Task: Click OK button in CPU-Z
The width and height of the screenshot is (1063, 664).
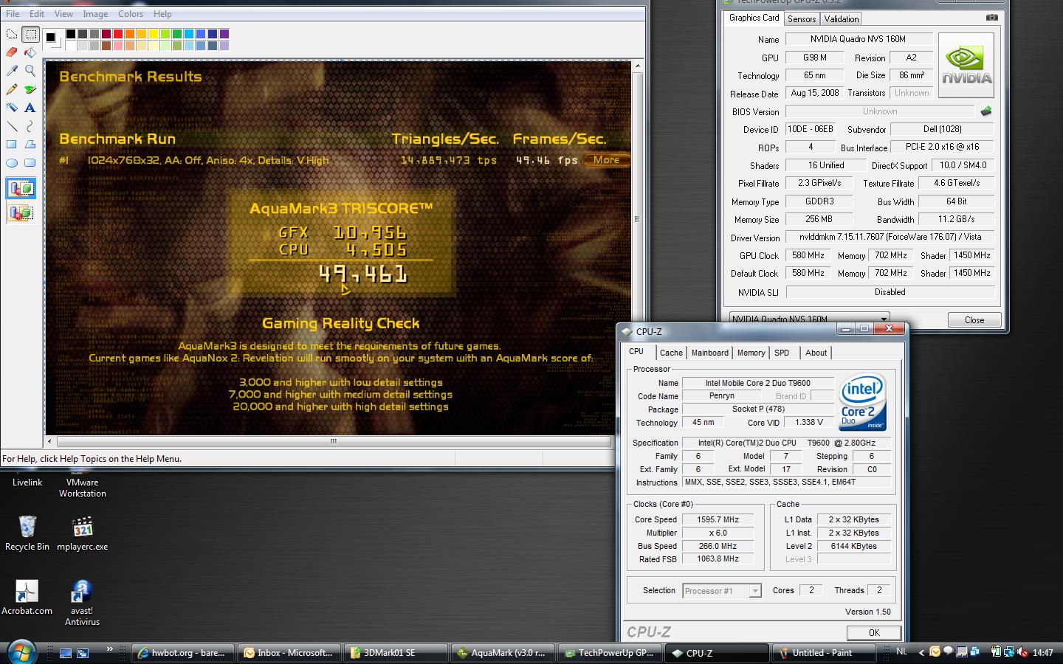Action: point(874,632)
